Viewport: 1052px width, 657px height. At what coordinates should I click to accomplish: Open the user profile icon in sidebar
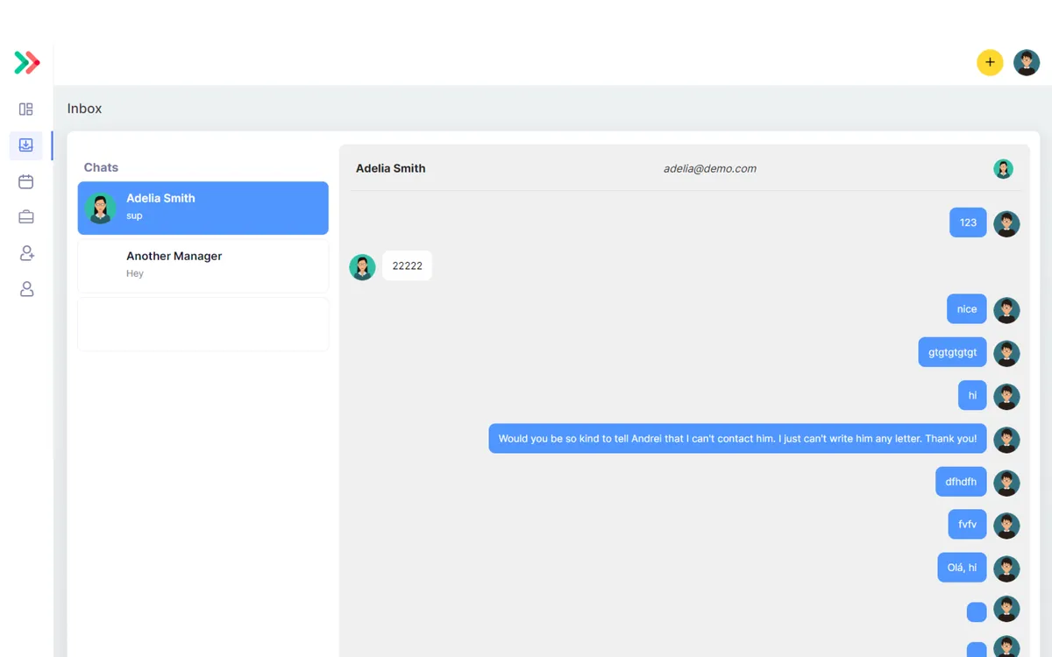coord(26,289)
